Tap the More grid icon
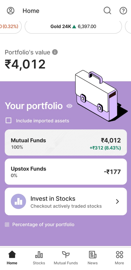Image resolution: width=131 pixels, height=270 pixels. click(120, 255)
